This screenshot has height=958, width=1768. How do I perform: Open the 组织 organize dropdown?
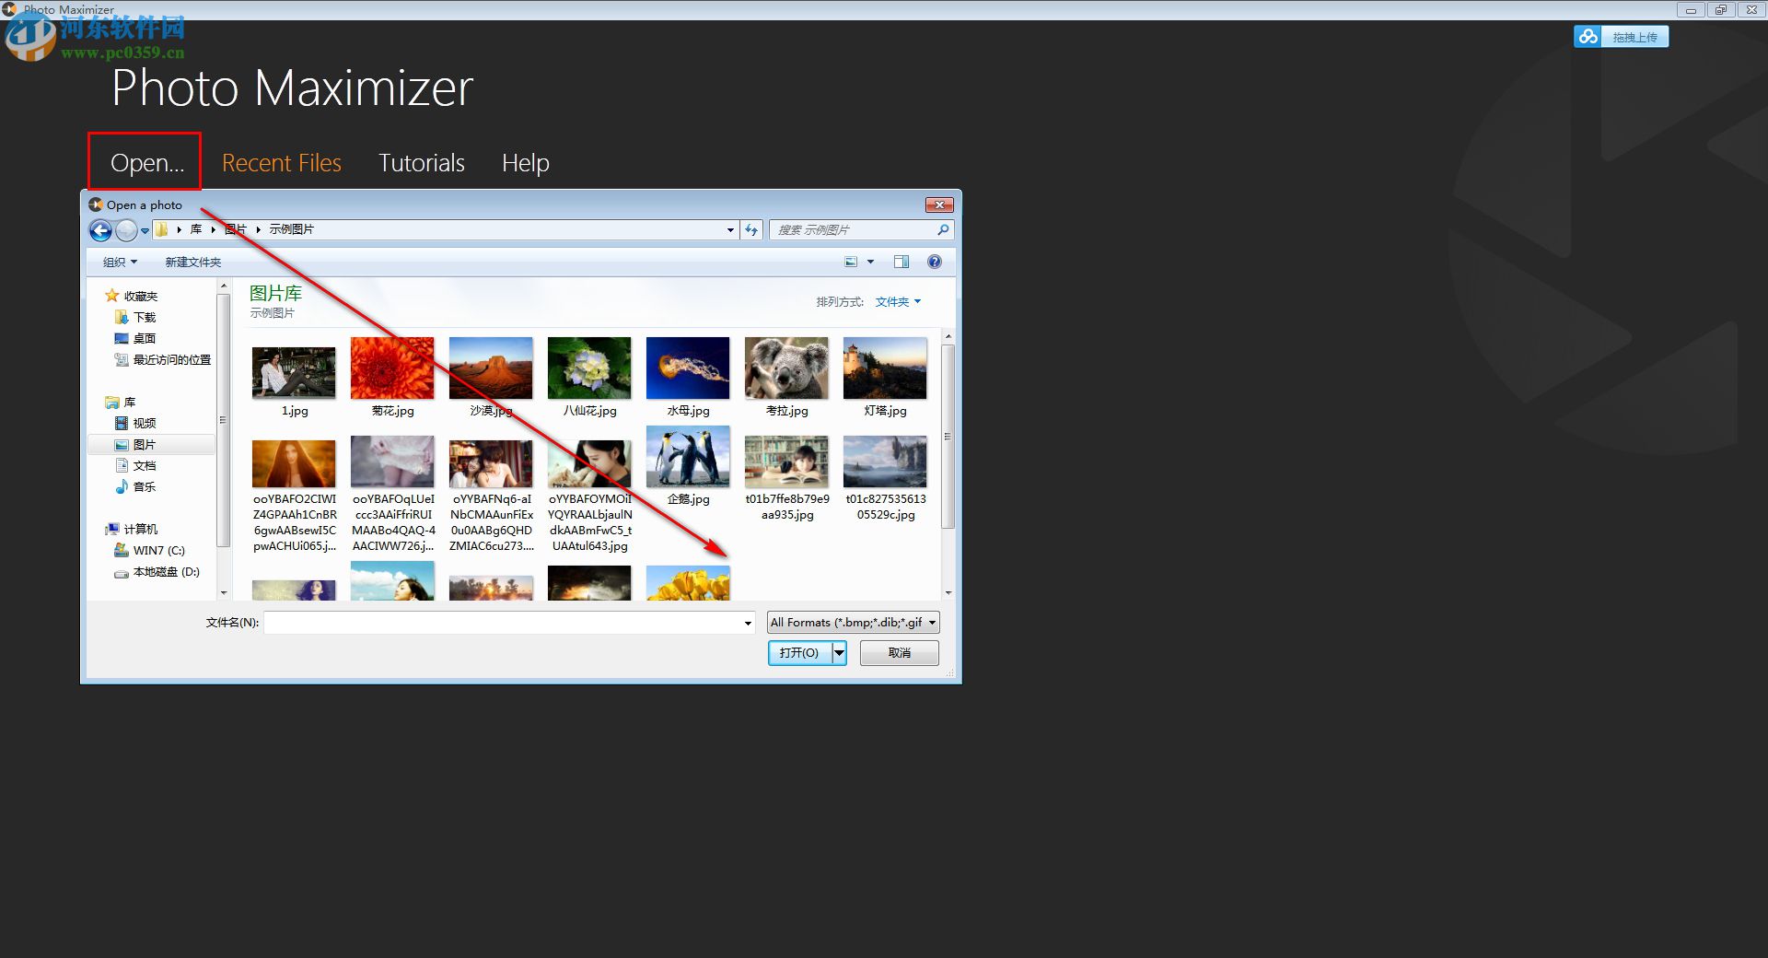tap(120, 263)
